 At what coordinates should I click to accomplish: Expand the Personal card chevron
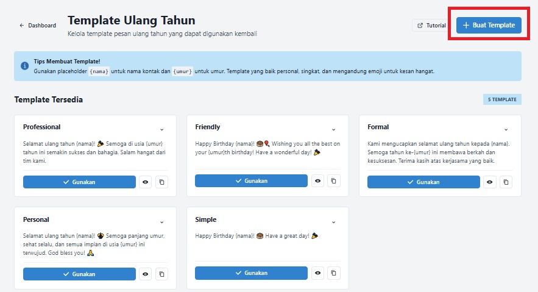(x=161, y=223)
